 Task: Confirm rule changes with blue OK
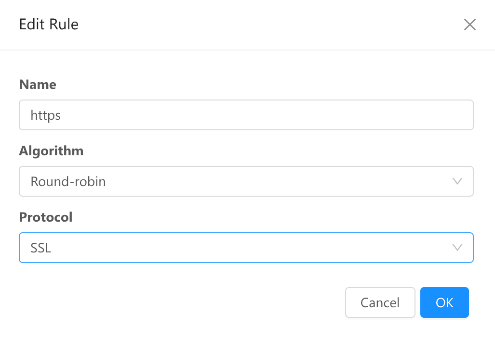[444, 302]
